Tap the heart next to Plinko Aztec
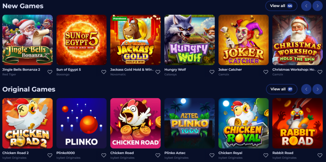 pyautogui.click(x=212, y=155)
